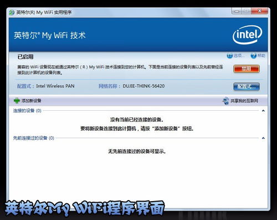
Task: Click the red 禁用 (Disable) button
Action: 247,69
